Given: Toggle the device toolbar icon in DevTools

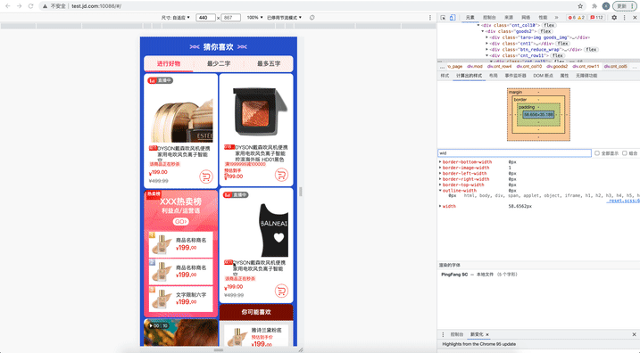Looking at the screenshot, I should pos(453,18).
